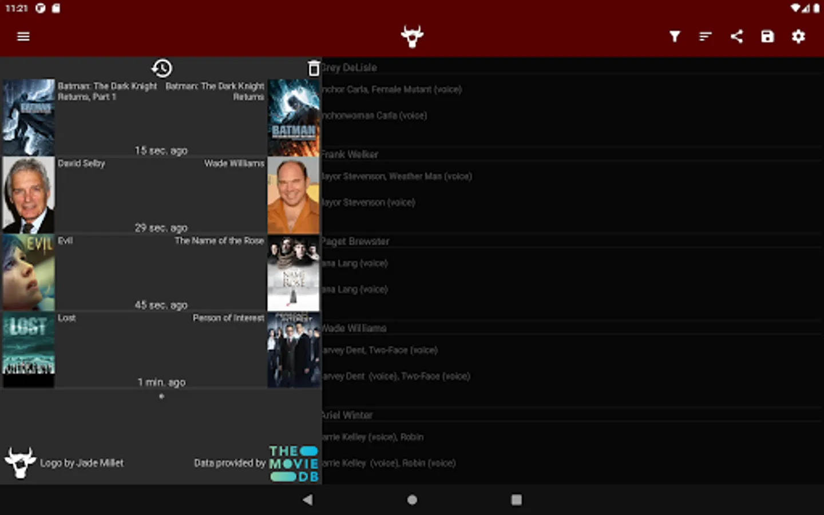This screenshot has height=515, width=824.
Task: Select Paget Brewster cast header
Action: (355, 241)
